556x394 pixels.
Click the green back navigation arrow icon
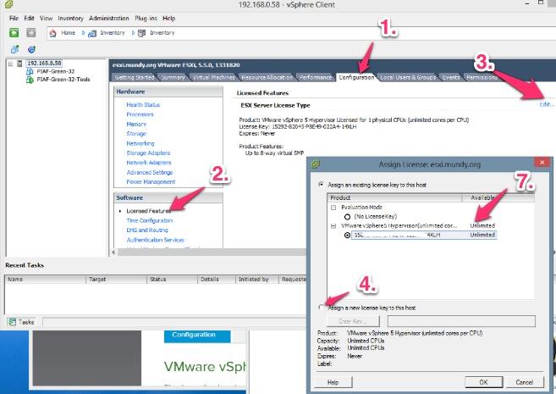click(14, 33)
